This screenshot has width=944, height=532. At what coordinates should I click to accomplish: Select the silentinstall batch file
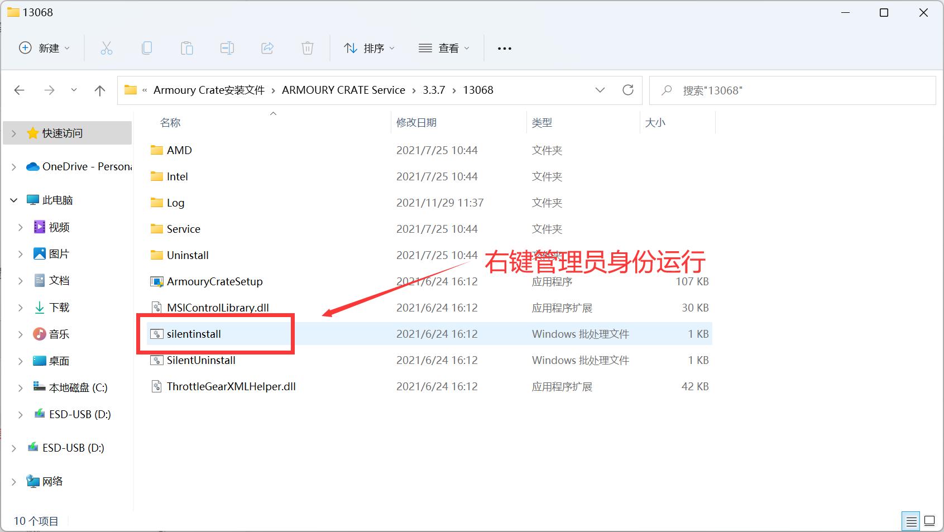(194, 334)
